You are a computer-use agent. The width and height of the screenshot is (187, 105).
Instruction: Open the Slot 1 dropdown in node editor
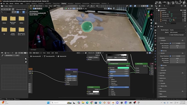(80, 53)
